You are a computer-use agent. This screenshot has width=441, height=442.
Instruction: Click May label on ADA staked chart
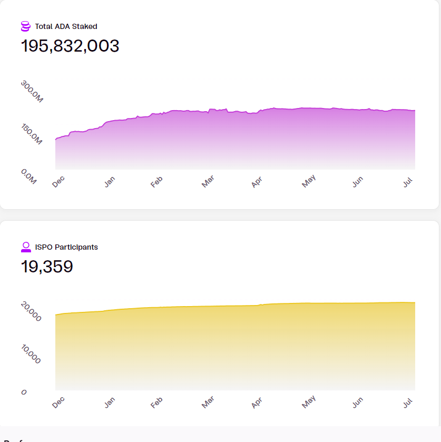tap(308, 182)
